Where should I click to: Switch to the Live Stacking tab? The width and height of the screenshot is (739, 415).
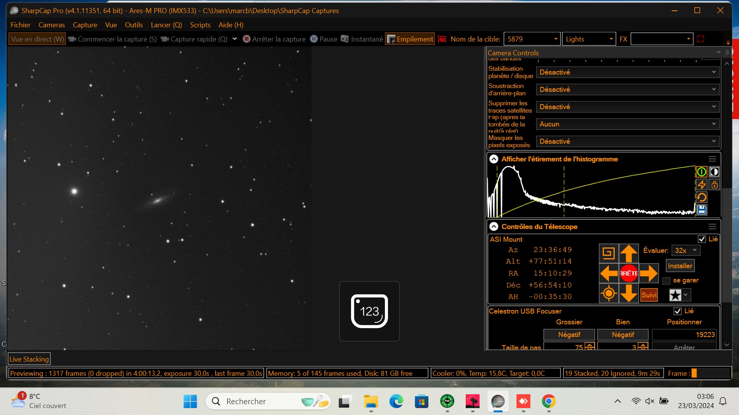[29, 359]
